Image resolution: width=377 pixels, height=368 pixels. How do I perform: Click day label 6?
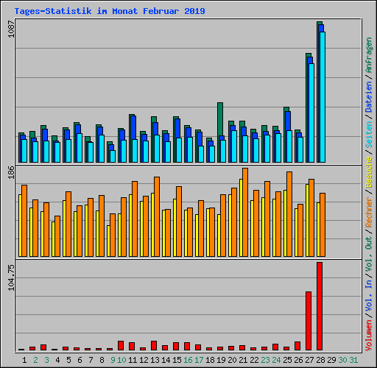(x=80, y=360)
